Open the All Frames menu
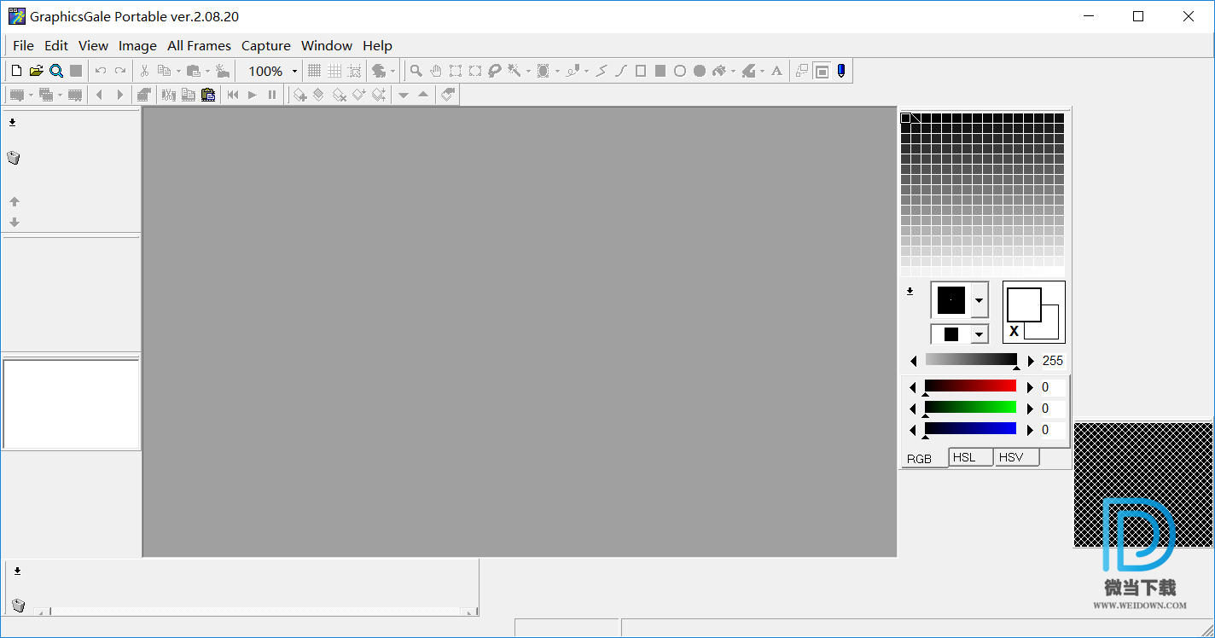This screenshot has width=1215, height=638. (x=199, y=46)
